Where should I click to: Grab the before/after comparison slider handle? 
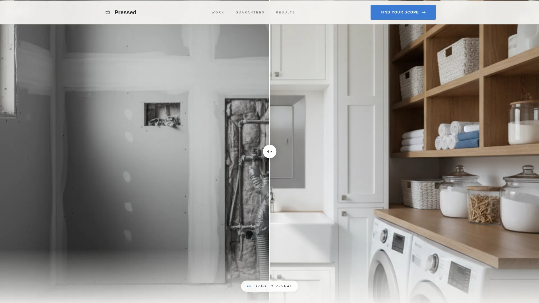(x=269, y=151)
